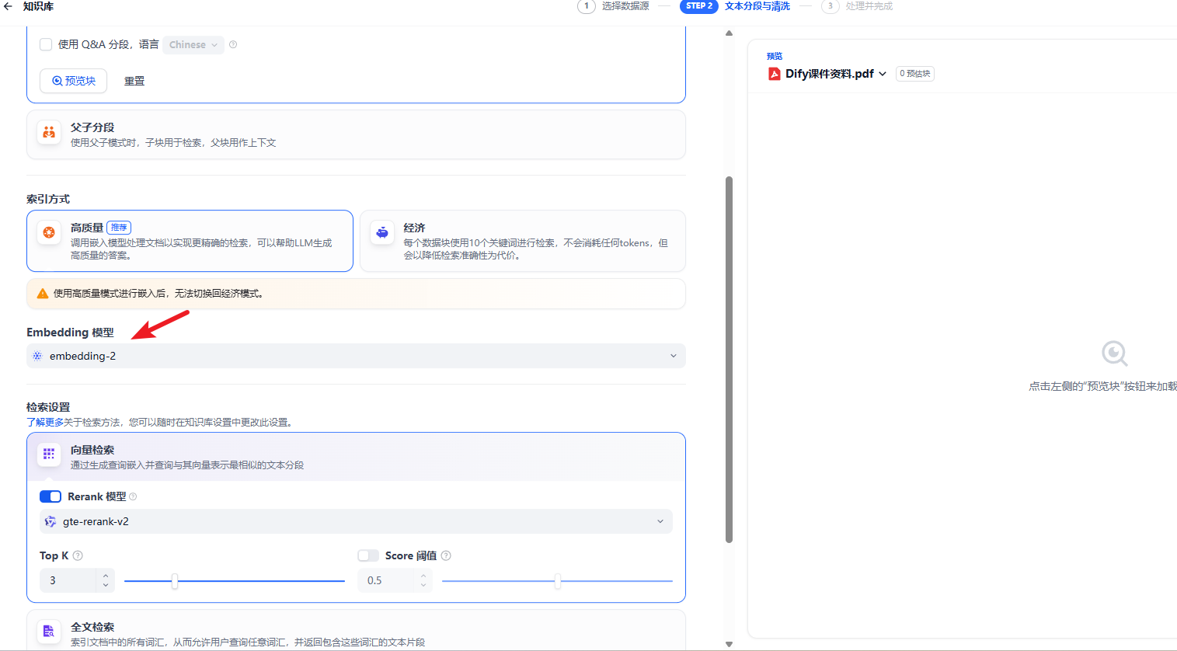The height and width of the screenshot is (651, 1177).
Task: Click the 向量检索 grid icon
Action: tap(49, 454)
